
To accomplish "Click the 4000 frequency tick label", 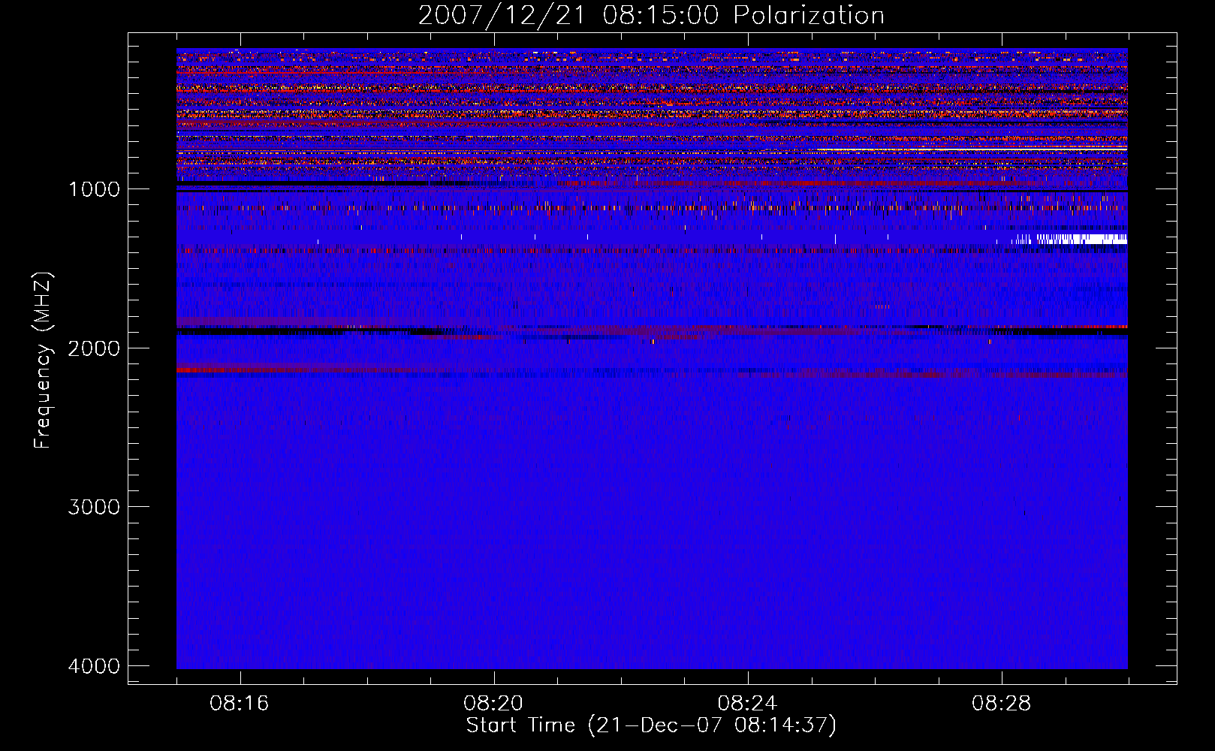I will point(94,666).
